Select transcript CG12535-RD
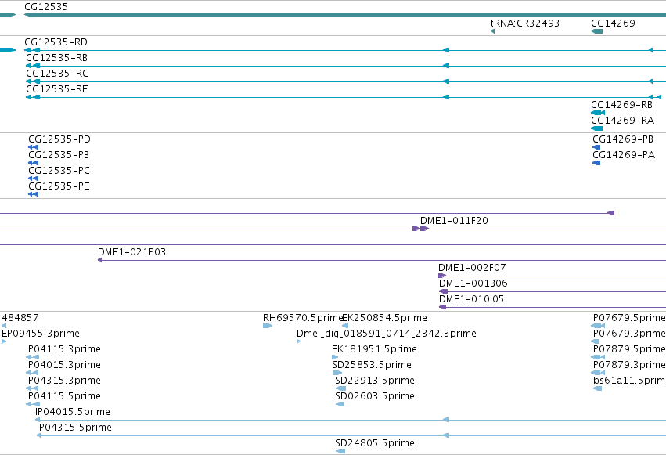The height and width of the screenshot is (455, 666). click(x=56, y=42)
